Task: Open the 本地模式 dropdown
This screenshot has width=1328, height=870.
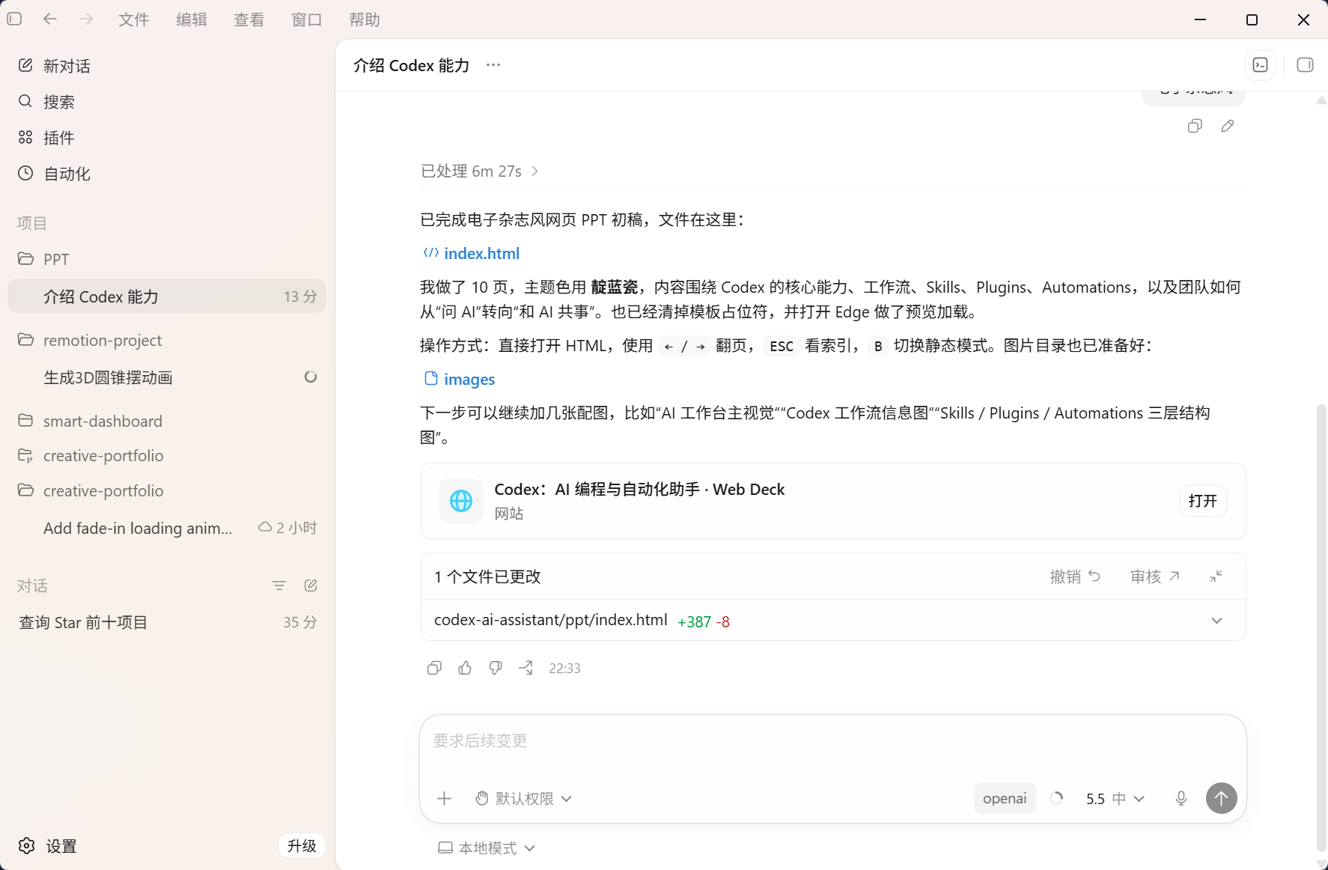Action: point(487,848)
